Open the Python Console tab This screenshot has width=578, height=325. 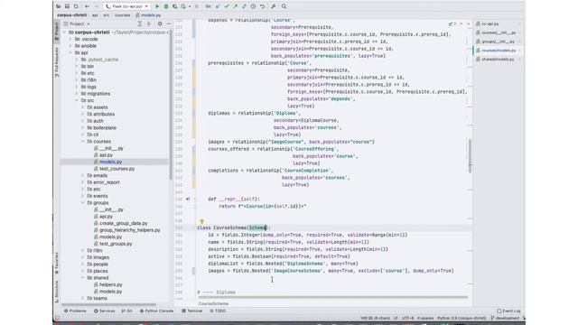[156, 311]
